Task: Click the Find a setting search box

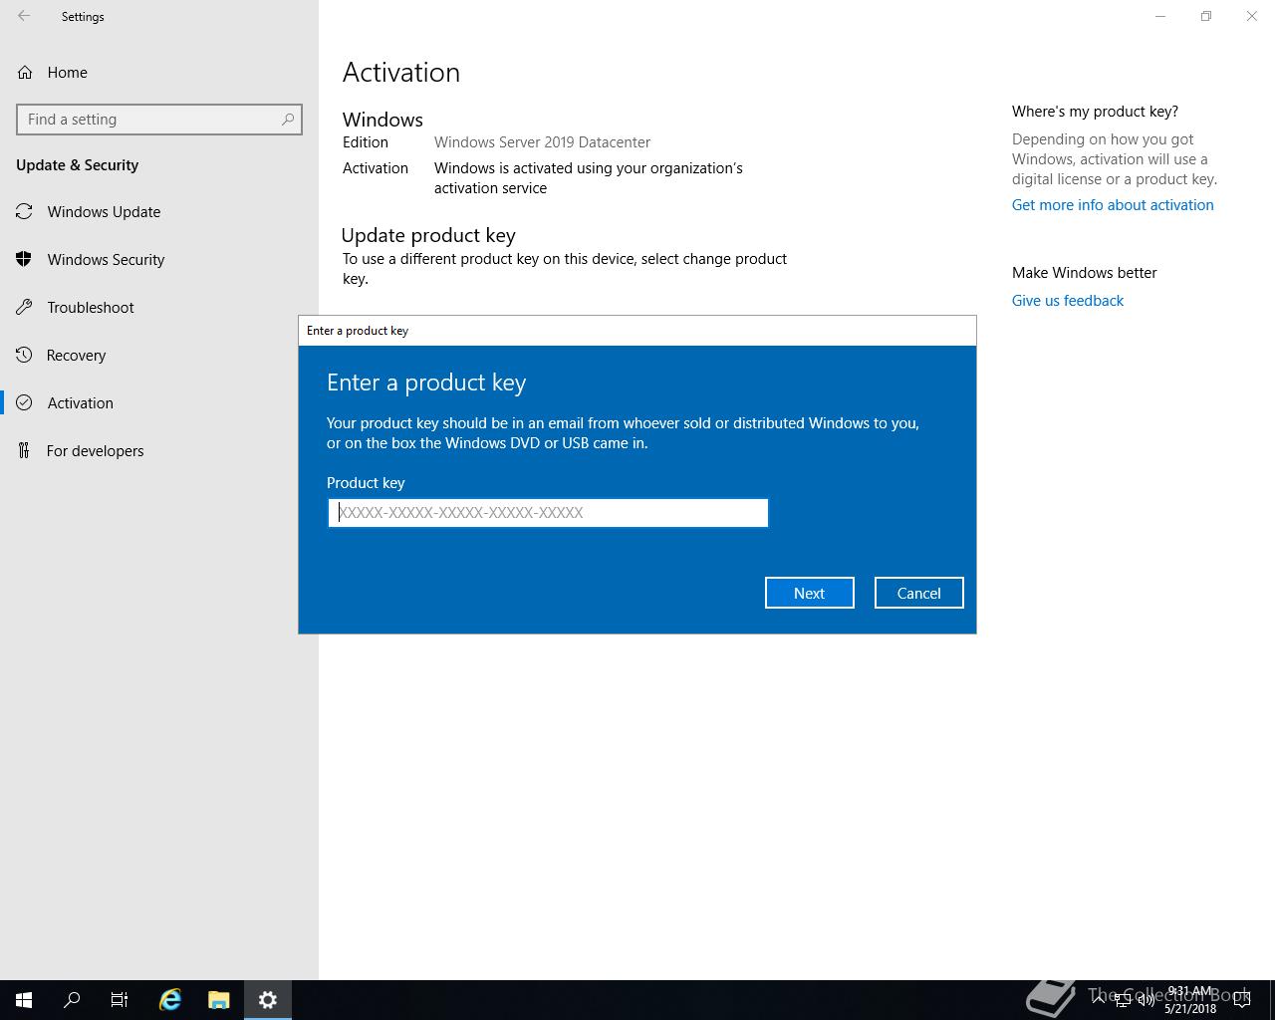Action: 159,120
